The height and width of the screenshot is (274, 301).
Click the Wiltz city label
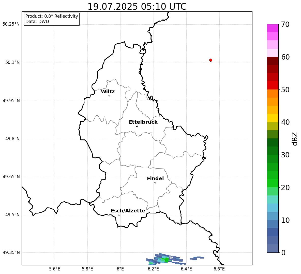108,92
